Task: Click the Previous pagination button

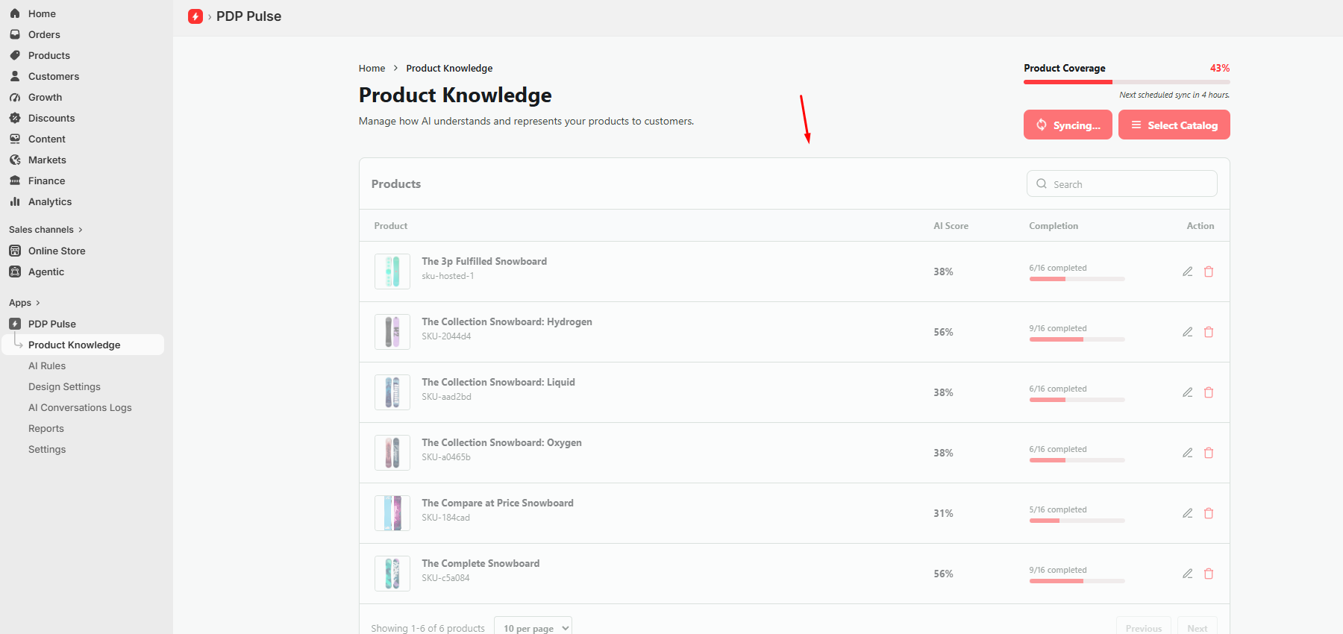Action: (1143, 628)
